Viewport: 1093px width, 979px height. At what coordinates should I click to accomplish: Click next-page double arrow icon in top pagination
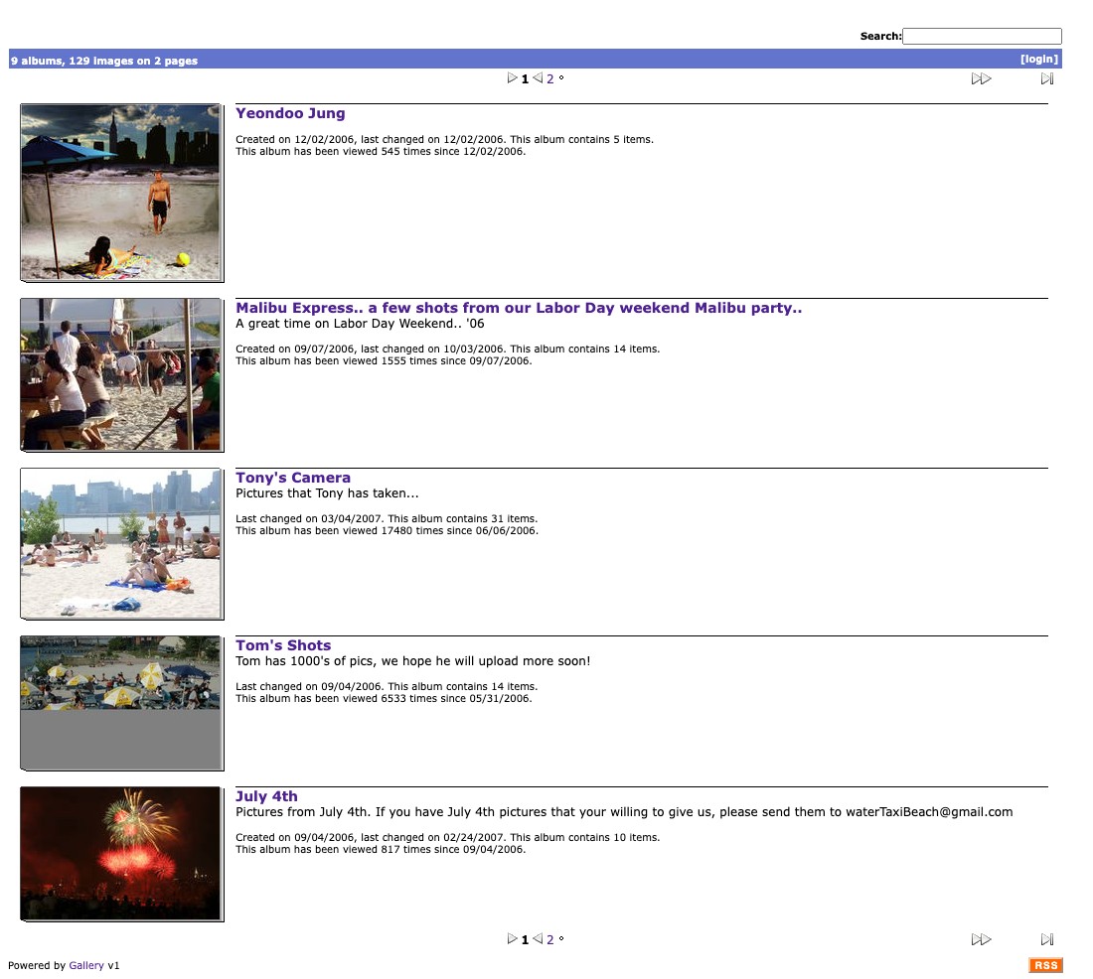tap(981, 78)
